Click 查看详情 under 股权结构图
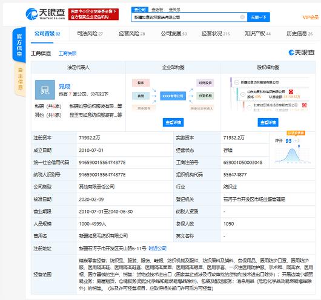321x300 pixels. tap(268, 122)
